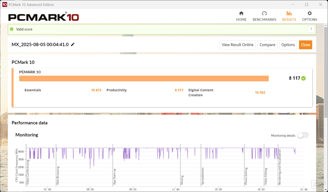Image resolution: width=328 pixels, height=192 pixels.
Task: Click the Video Editing marker in chart
Action: [266, 177]
